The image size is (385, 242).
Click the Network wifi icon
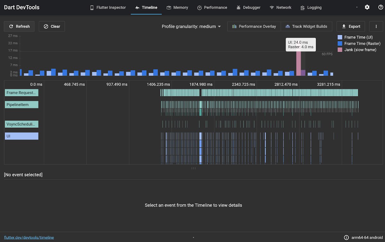[x=272, y=7]
